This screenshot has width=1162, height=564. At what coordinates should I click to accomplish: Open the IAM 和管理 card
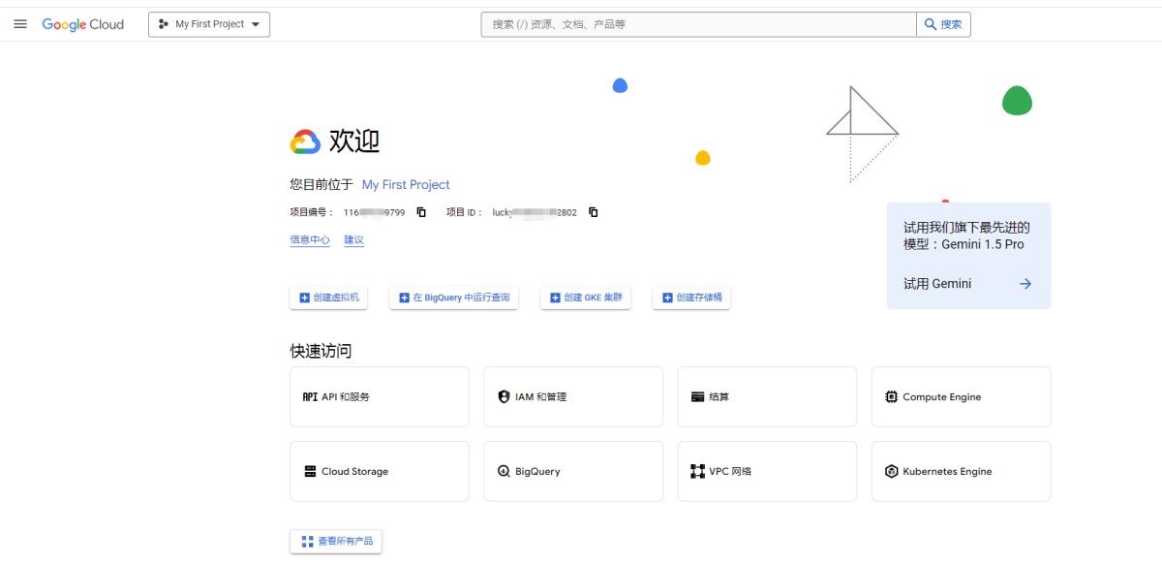573,396
